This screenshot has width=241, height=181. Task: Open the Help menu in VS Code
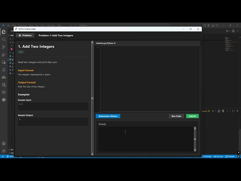point(59,25)
